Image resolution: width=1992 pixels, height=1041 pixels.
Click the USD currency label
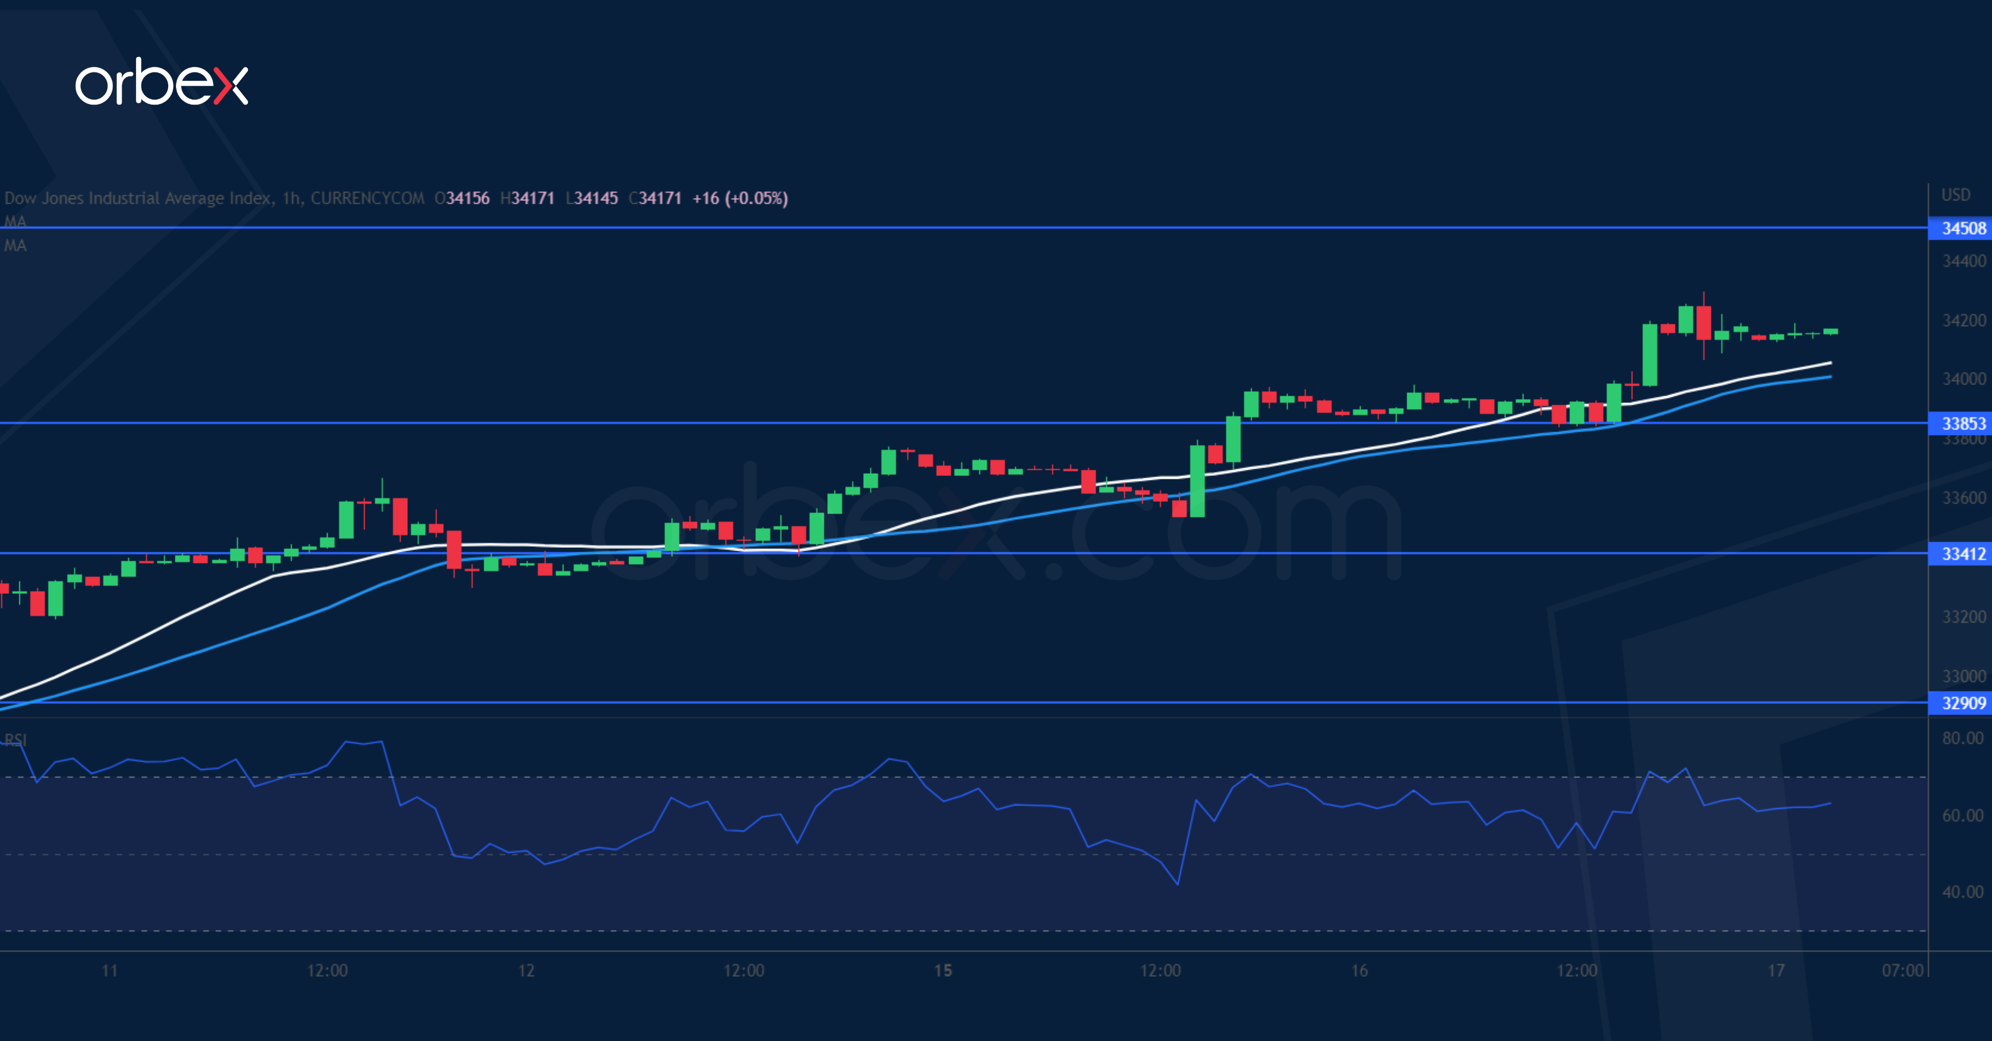tap(1955, 195)
